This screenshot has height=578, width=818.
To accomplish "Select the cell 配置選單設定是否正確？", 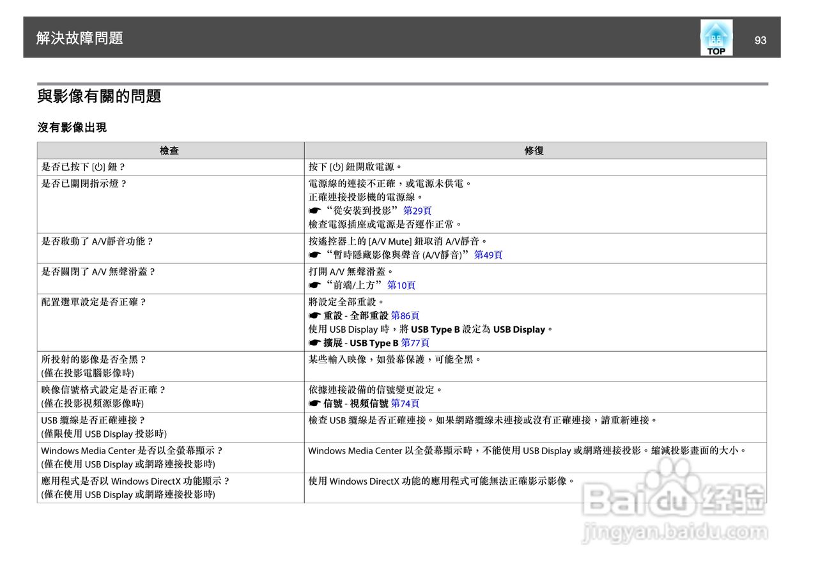I will (x=170, y=323).
